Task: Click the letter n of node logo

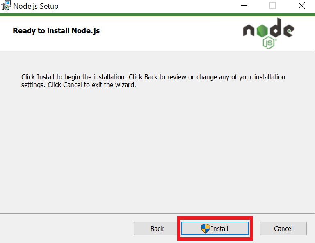Action: pyautogui.click(x=249, y=30)
